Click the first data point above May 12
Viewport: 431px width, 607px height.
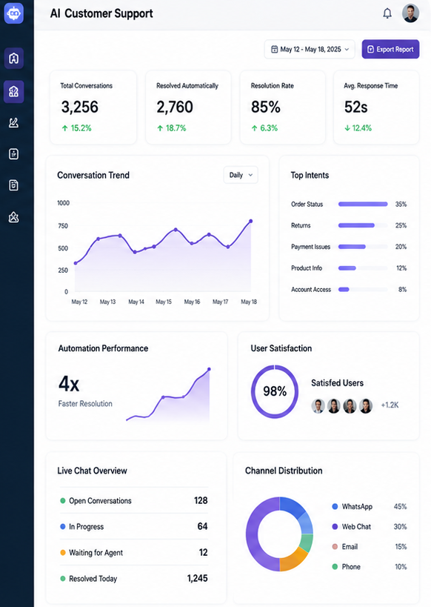pyautogui.click(x=76, y=263)
